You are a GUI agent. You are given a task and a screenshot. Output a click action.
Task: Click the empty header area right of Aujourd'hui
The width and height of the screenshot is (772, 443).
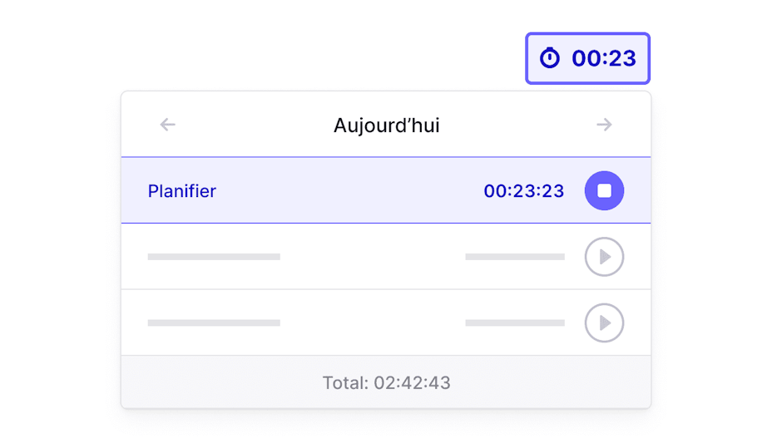tap(516, 125)
